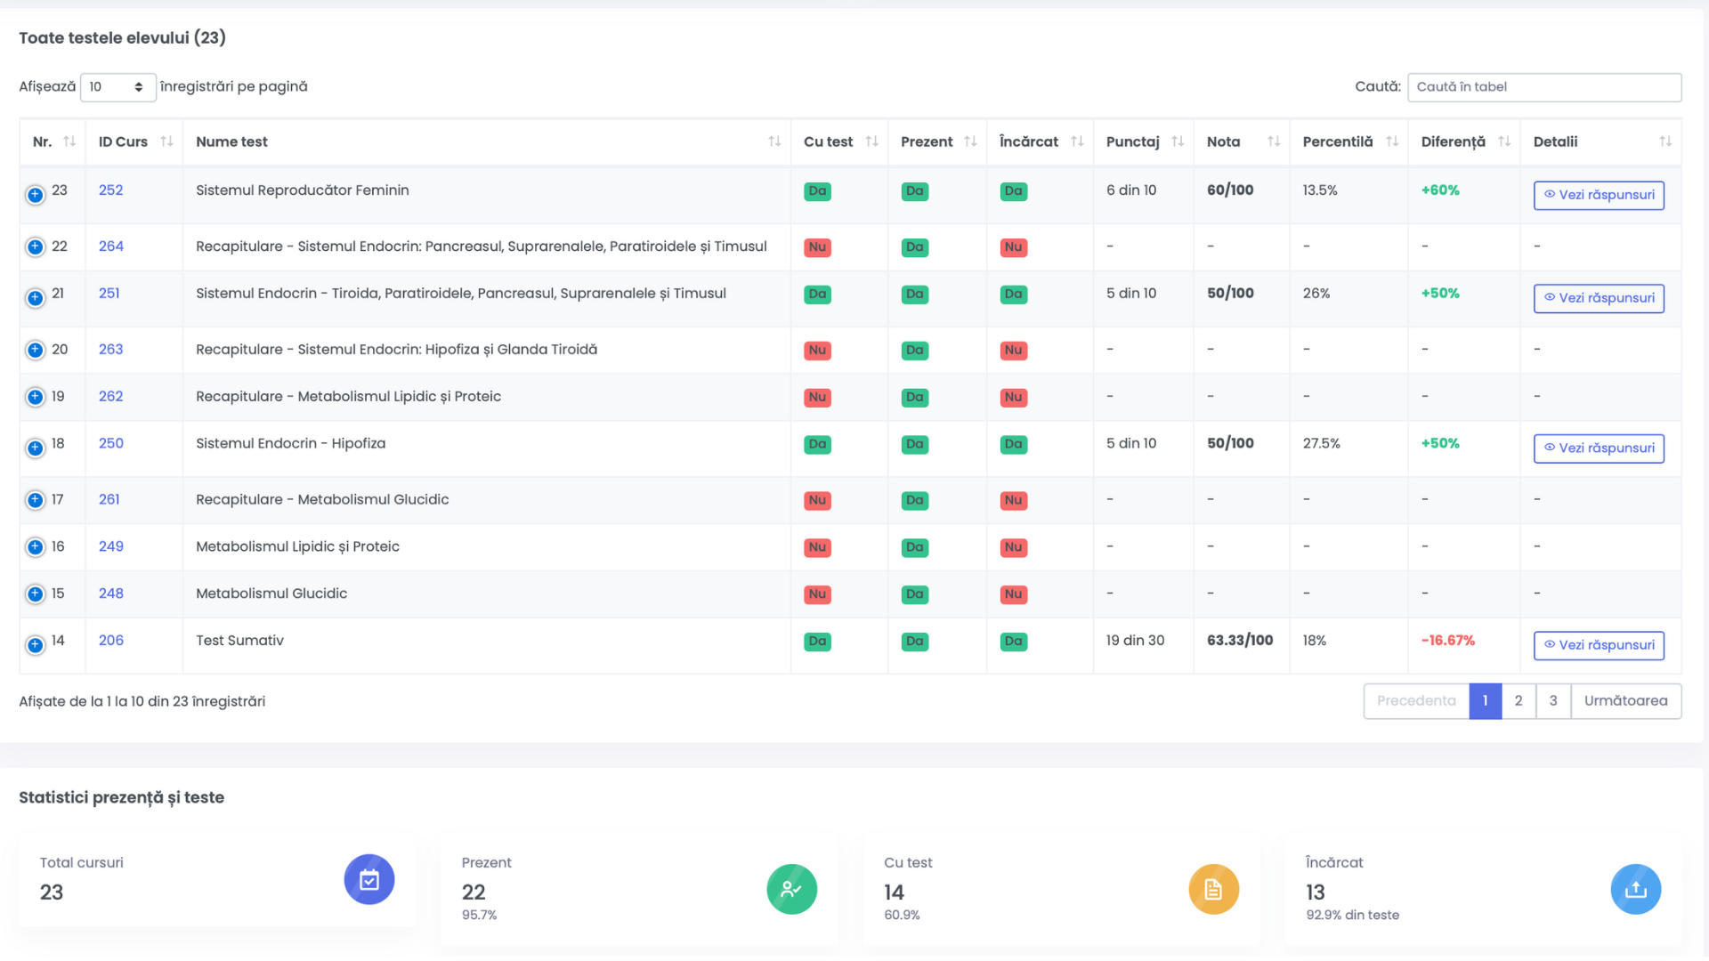Open the Afișează records-per-page dropdown
The width and height of the screenshot is (1709, 961).
tap(118, 86)
